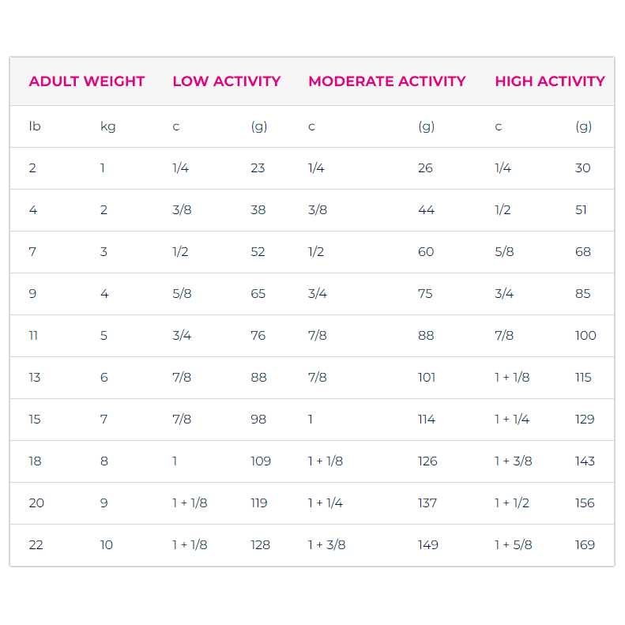625x625 pixels.
Task: Click the 22 lb weight cell
Action: [36, 544]
